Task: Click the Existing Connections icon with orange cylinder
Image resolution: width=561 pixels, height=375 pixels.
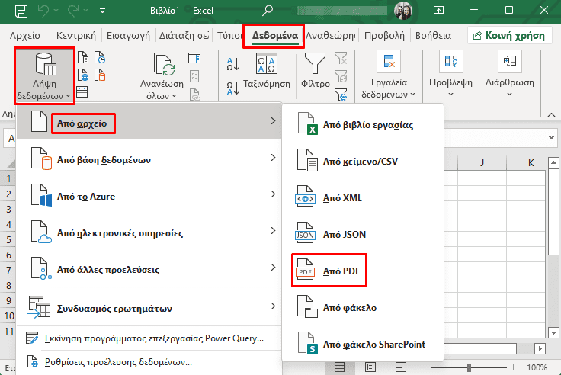Action: point(100,75)
